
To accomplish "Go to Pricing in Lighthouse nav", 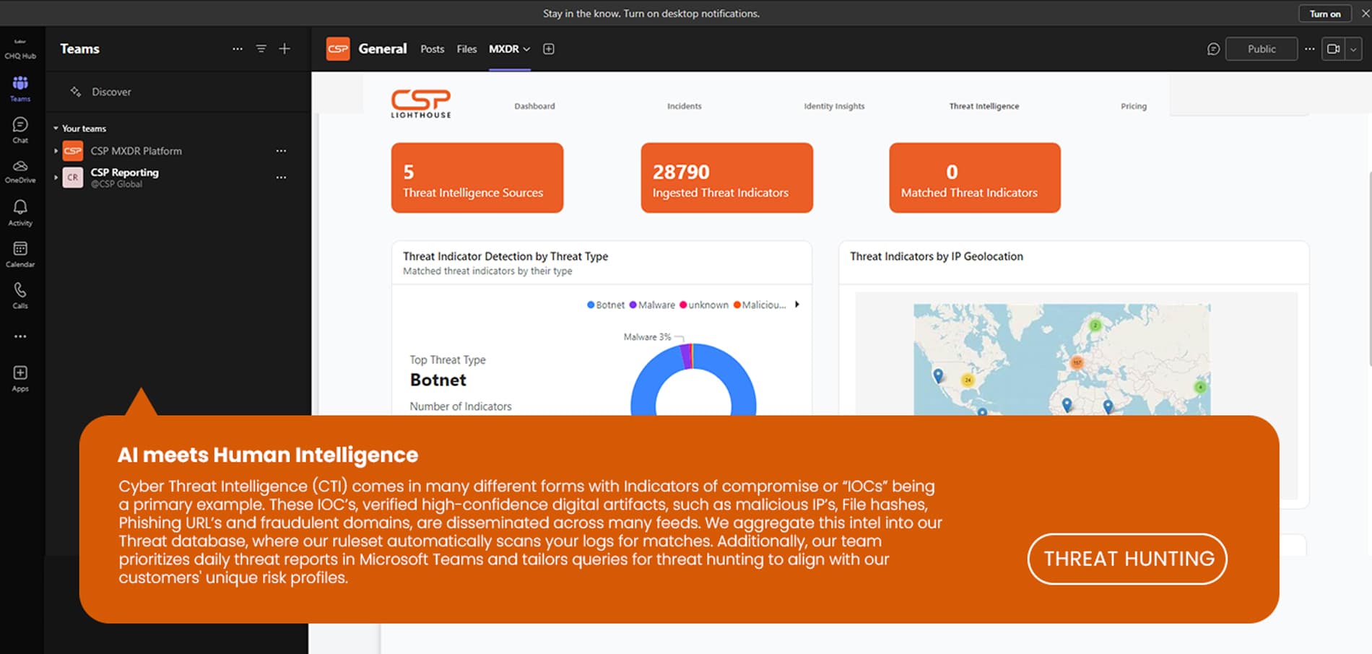I will pos(1133,106).
